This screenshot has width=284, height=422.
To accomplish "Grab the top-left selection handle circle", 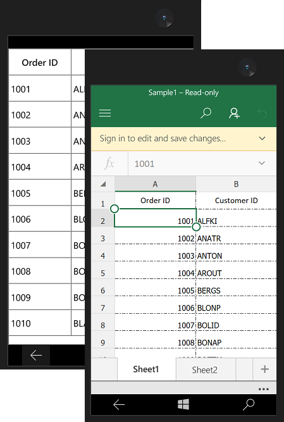I will 114,209.
